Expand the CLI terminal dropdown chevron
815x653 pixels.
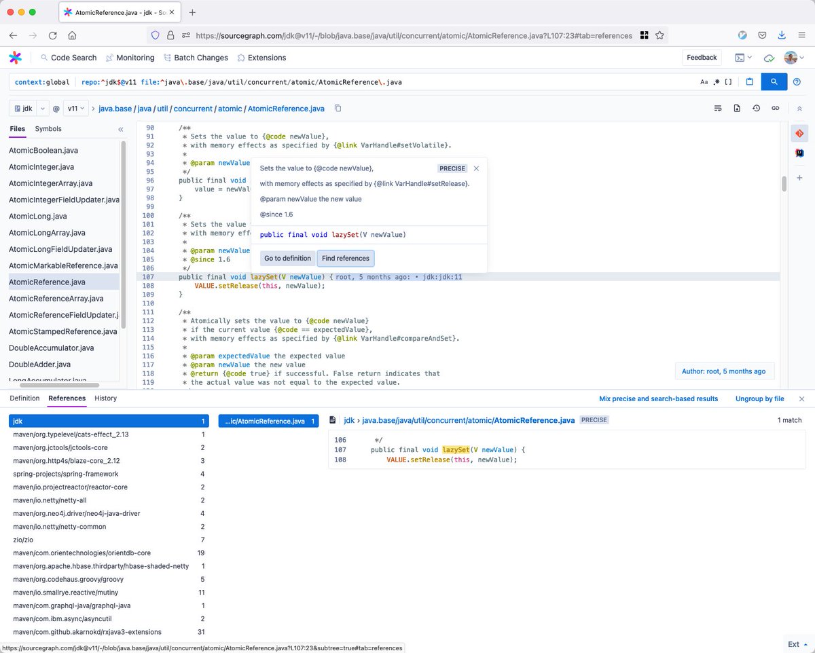pyautogui.click(x=750, y=58)
